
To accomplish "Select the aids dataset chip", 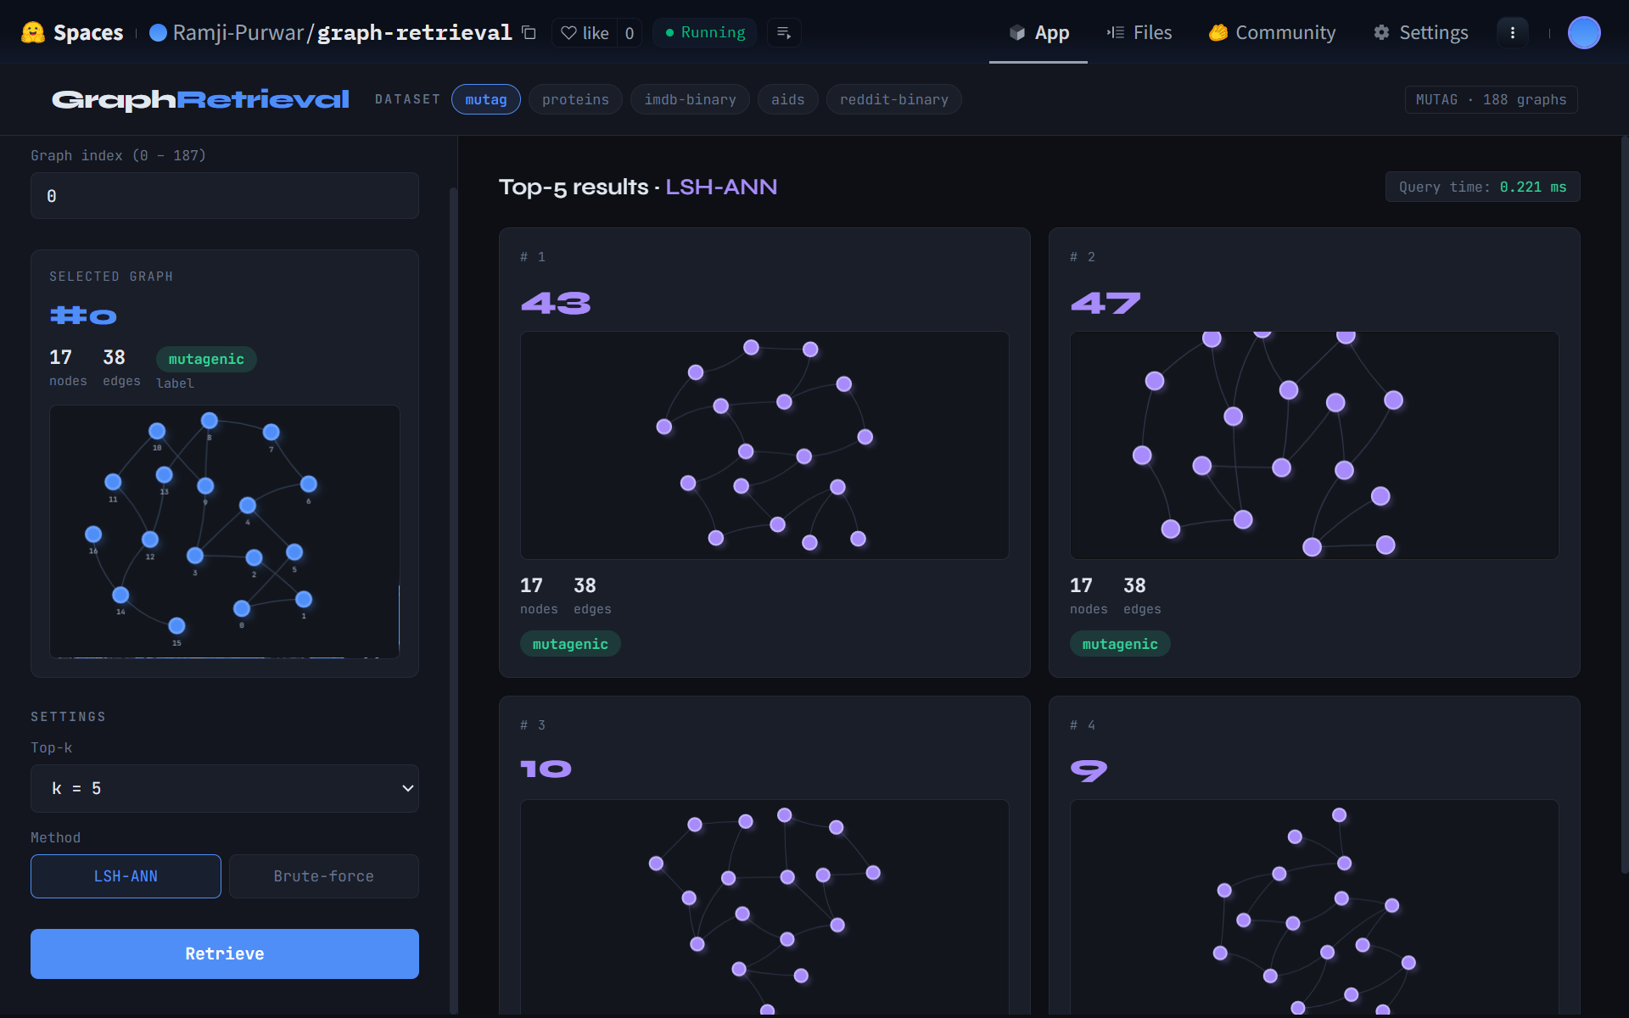I will tap(787, 99).
